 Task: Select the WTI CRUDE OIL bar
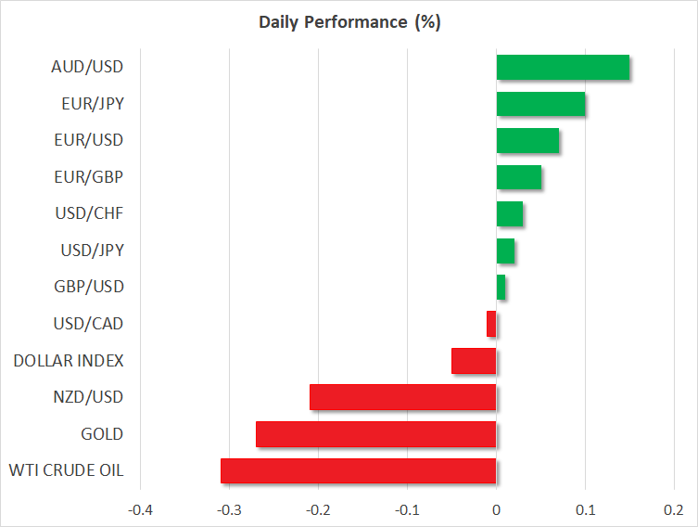click(358, 470)
